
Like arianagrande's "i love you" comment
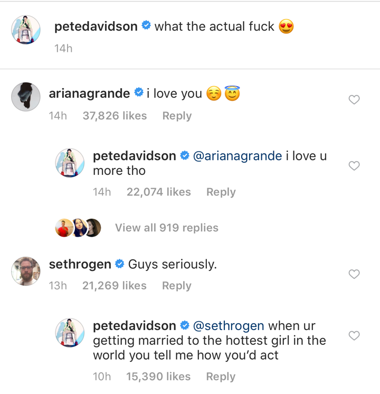[354, 99]
